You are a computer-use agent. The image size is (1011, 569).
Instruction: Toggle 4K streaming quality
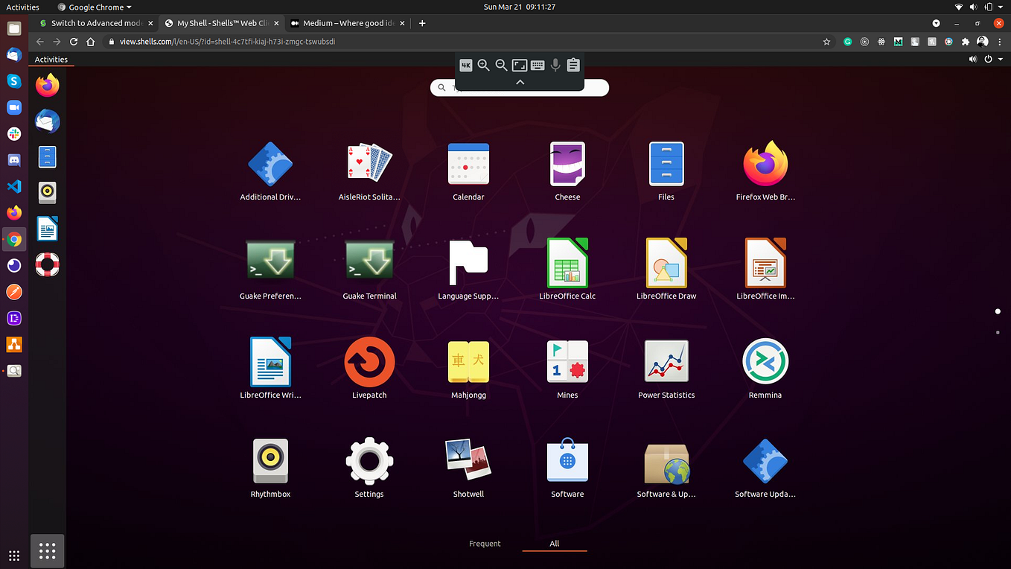pyautogui.click(x=466, y=65)
